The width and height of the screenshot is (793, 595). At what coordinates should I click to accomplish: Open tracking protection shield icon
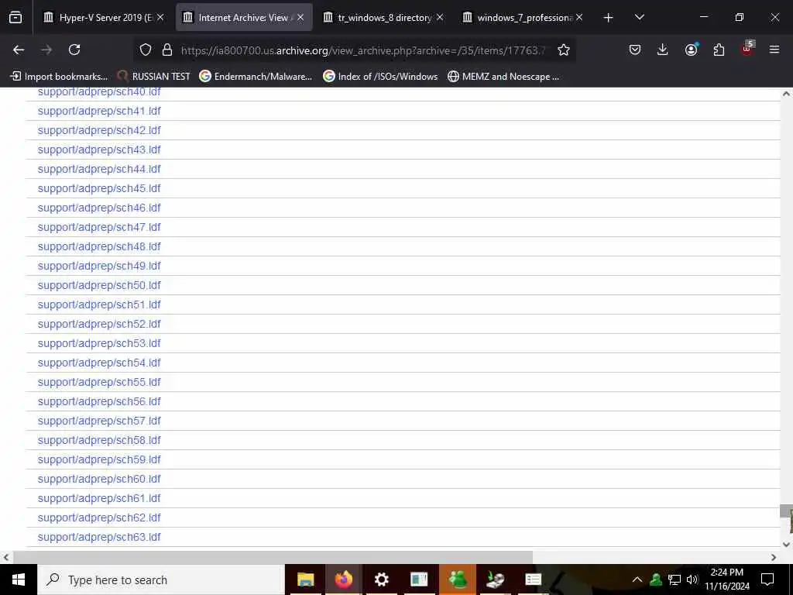click(x=146, y=50)
